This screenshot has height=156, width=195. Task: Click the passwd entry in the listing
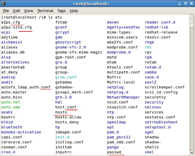(x=114, y=152)
